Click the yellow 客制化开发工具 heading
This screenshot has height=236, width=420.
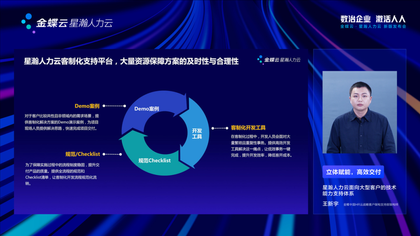[x=248, y=128]
